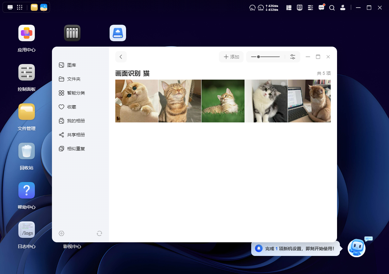This screenshot has height=274, width=389.
Task: Click the network speed indicator
Action: click(272, 8)
